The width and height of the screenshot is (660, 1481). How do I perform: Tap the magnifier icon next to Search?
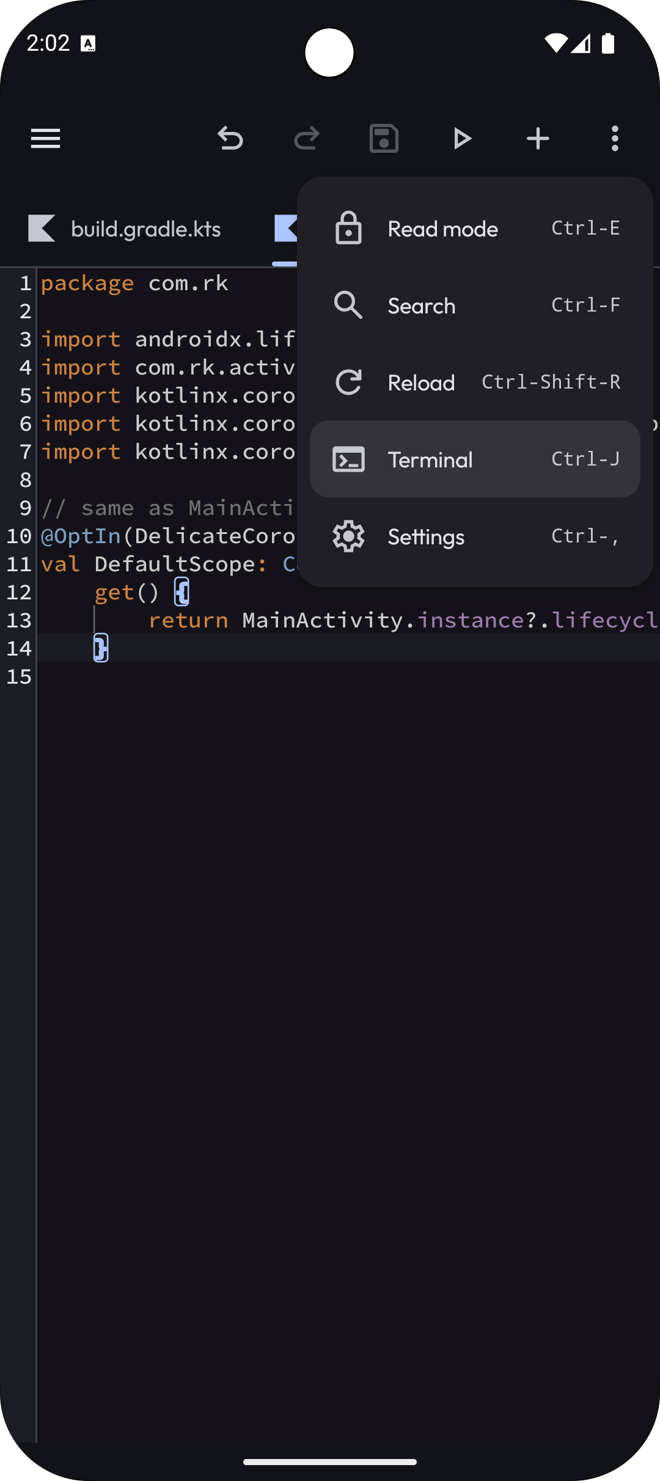coord(348,305)
